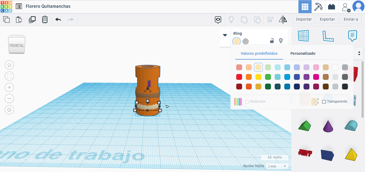
Task: Pick the dark navy color swatch
Action: click(x=297, y=87)
